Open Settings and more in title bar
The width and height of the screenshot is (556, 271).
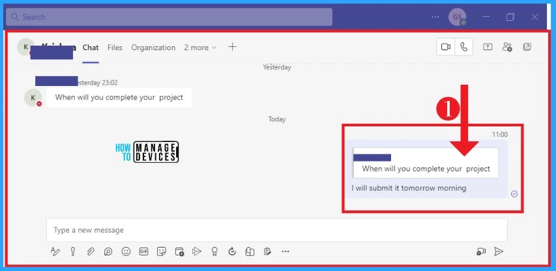(x=435, y=17)
